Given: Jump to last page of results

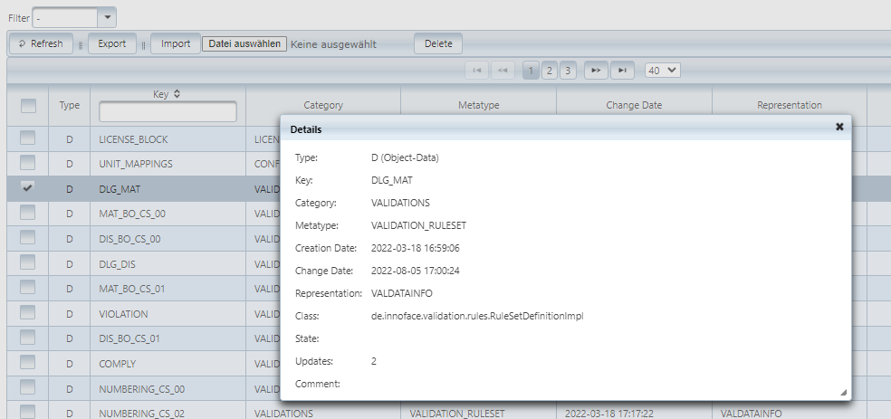Looking at the screenshot, I should pos(621,70).
